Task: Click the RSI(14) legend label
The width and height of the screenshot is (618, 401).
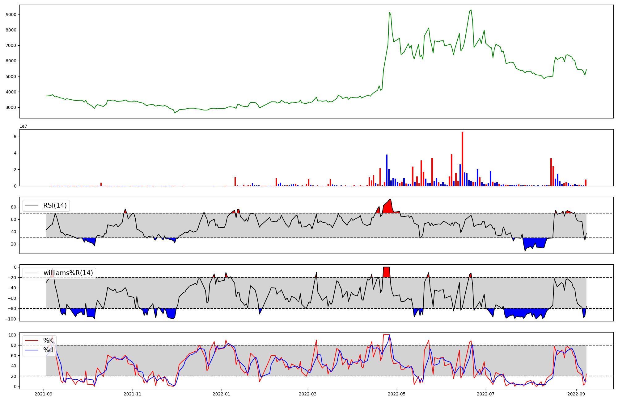Action: pyautogui.click(x=55, y=205)
